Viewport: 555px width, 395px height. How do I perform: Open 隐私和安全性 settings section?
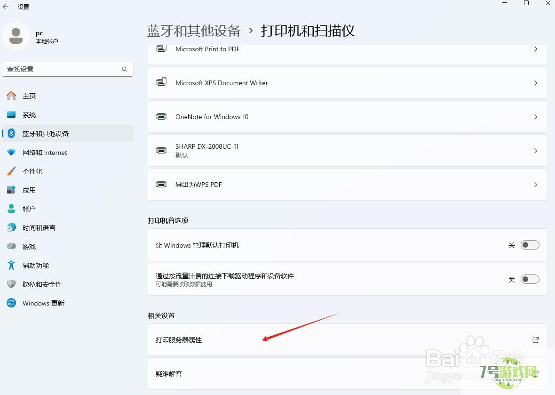68,284
